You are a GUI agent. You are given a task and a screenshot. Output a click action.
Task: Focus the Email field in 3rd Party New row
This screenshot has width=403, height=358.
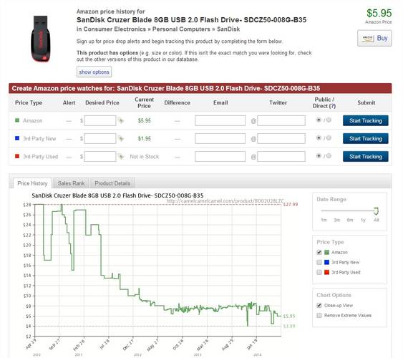[220, 138]
